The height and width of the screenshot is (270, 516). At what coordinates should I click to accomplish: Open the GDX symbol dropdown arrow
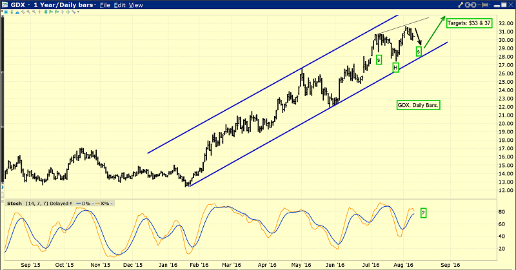(30, 5)
